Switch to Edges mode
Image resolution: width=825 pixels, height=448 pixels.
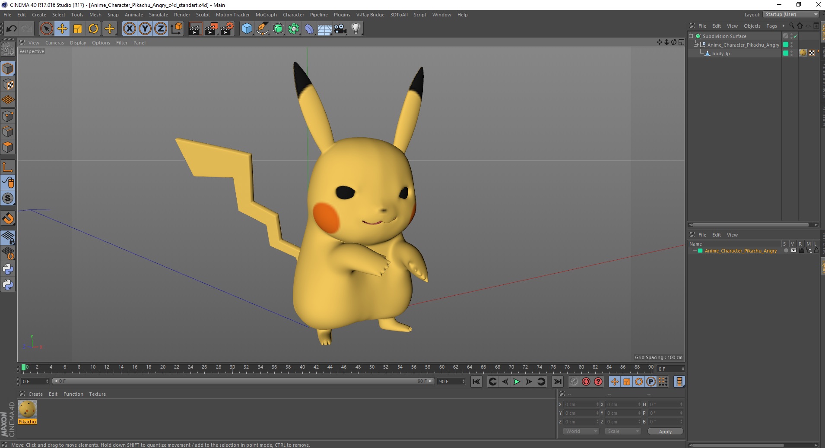tap(8, 132)
